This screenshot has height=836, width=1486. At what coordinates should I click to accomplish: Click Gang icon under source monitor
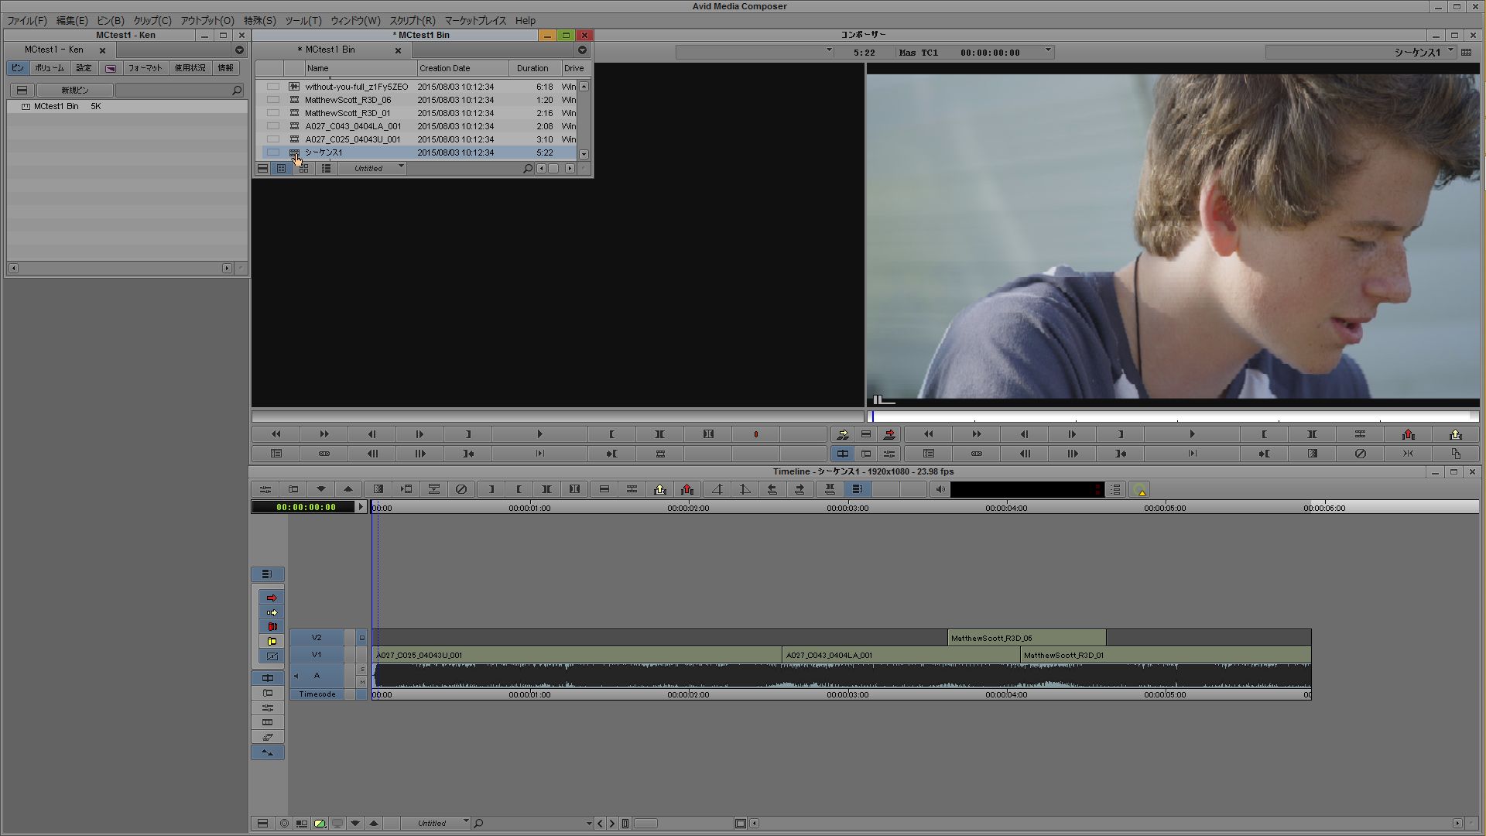324,454
